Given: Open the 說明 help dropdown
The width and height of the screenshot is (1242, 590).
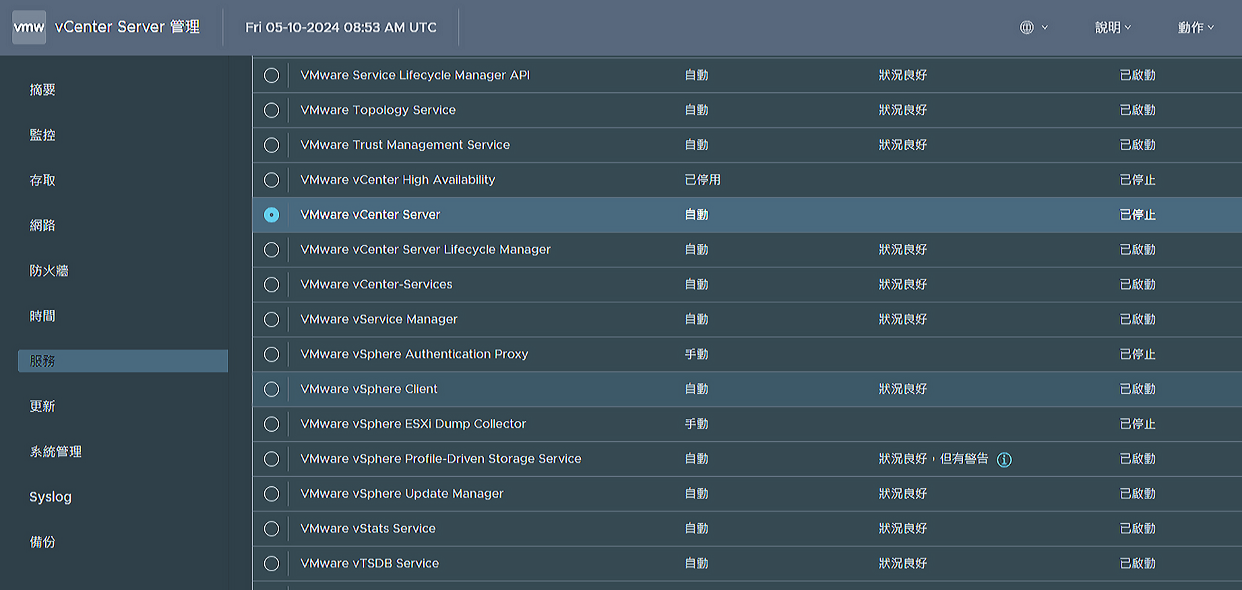Looking at the screenshot, I should (1113, 28).
